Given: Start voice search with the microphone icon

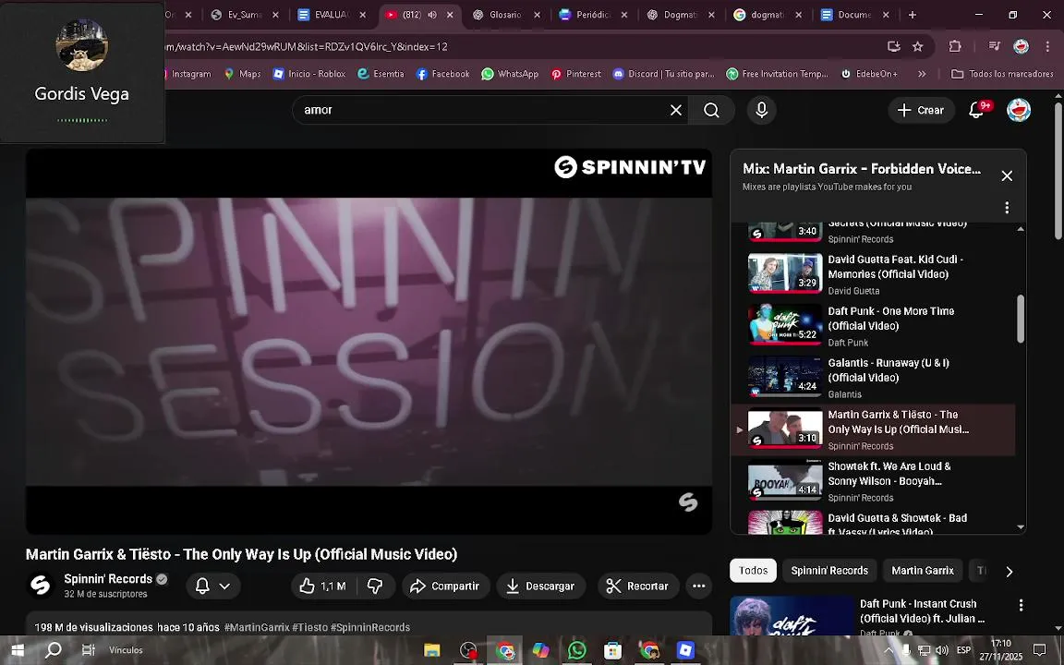Looking at the screenshot, I should point(761,110).
